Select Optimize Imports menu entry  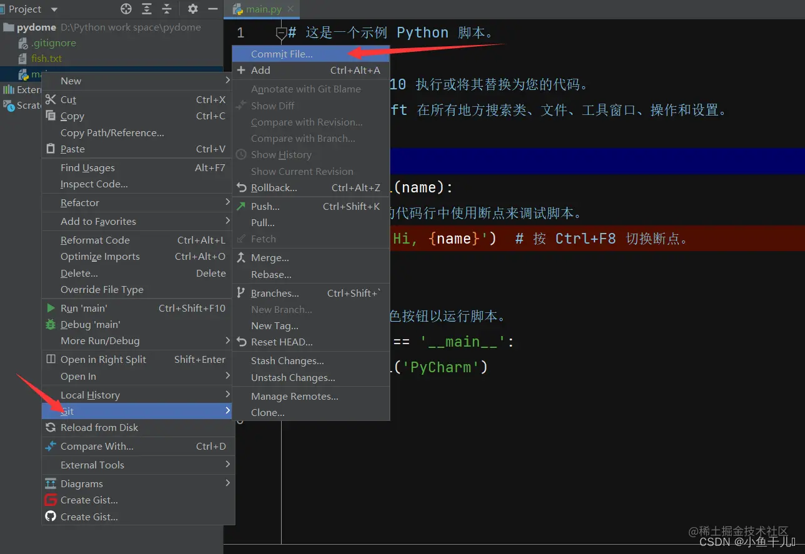point(138,256)
